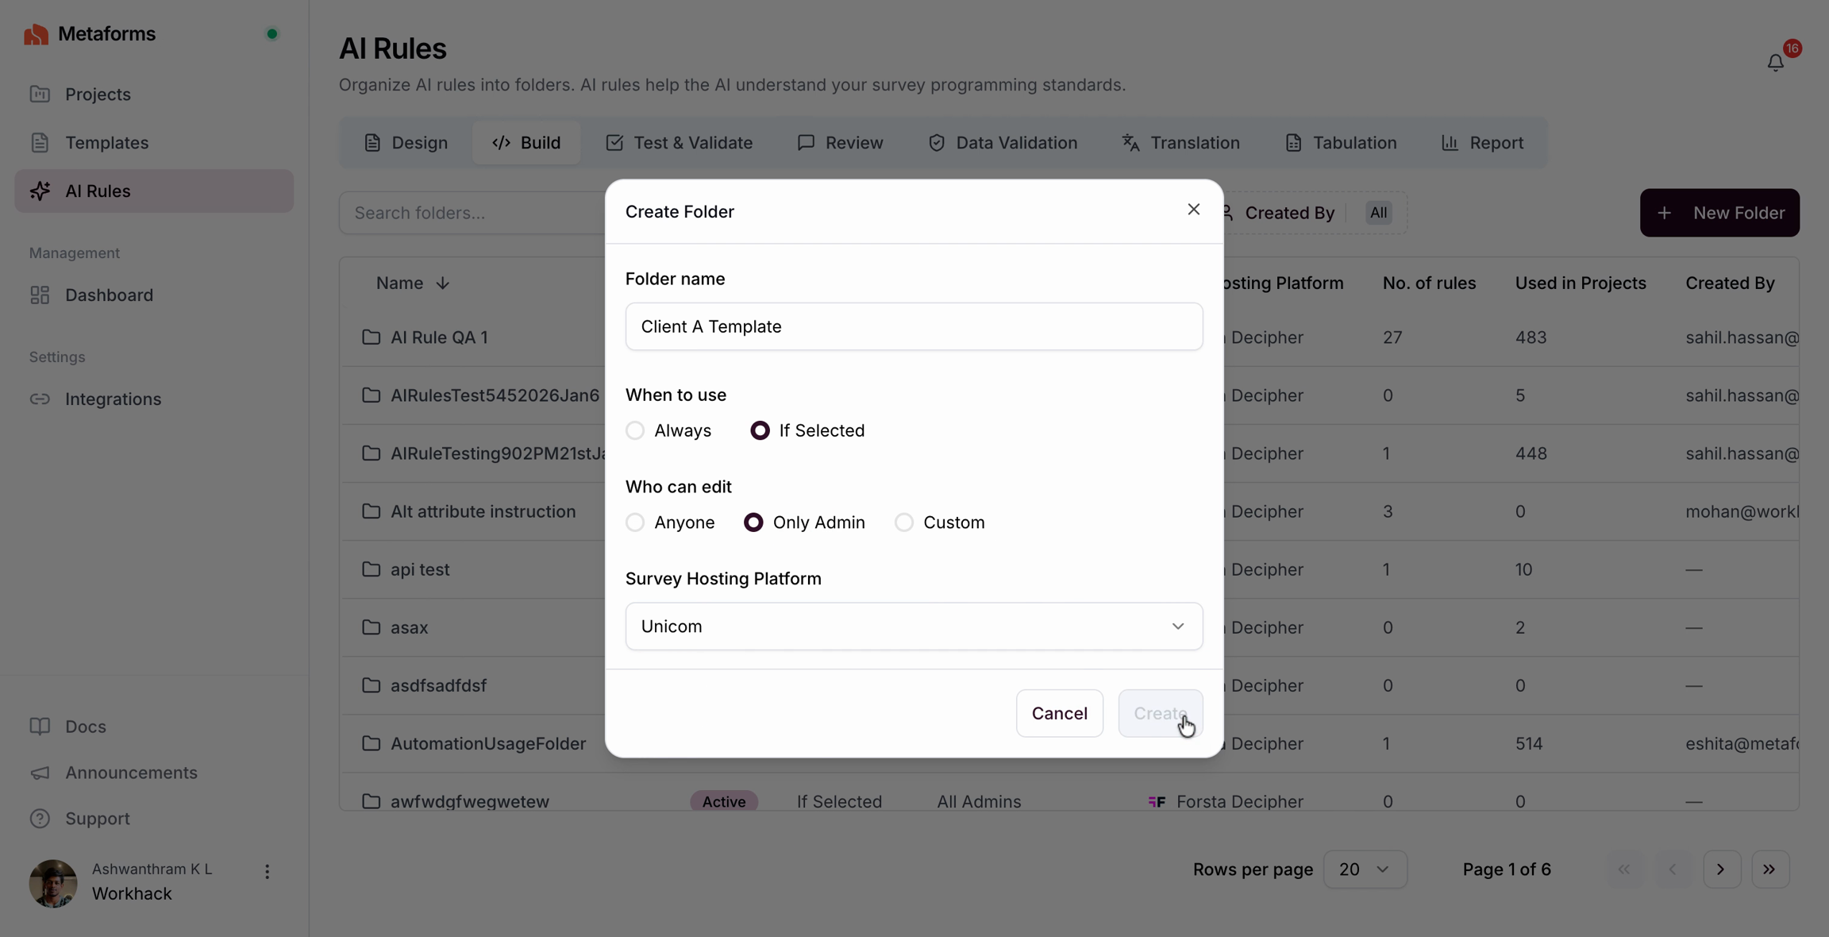Viewport: 1829px width, 937px height.
Task: Open user menu three-dots icon
Action: pos(267,872)
